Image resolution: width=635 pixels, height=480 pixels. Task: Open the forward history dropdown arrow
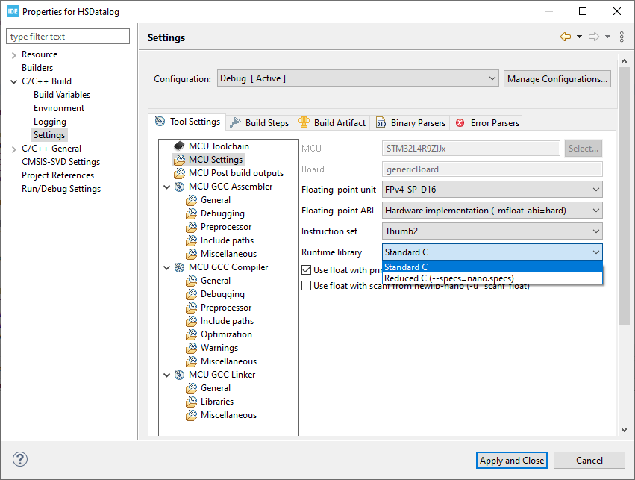(608, 37)
